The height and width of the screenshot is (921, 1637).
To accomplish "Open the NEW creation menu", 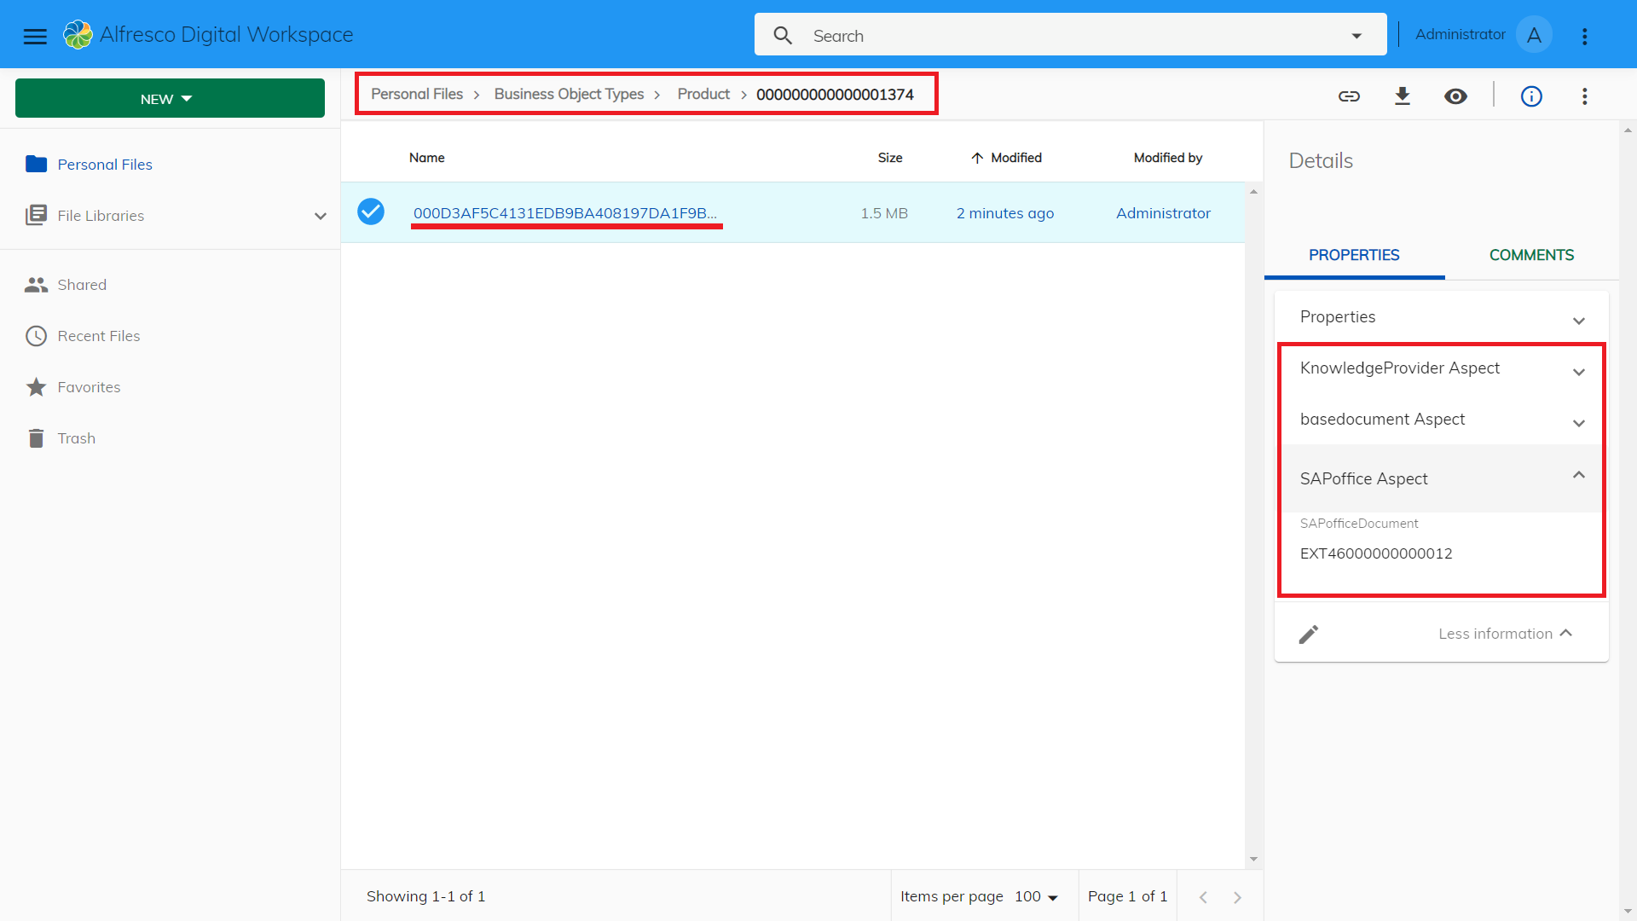I will coord(169,98).
